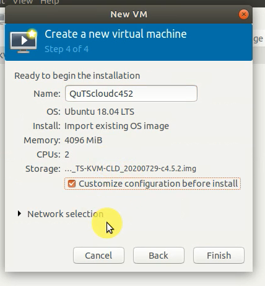Click the Network selection label text
The width and height of the screenshot is (265, 286).
click(66, 214)
